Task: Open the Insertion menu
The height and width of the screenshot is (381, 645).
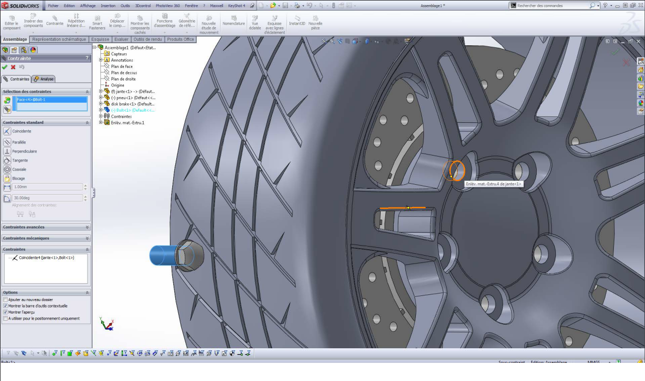Action: pyautogui.click(x=108, y=6)
